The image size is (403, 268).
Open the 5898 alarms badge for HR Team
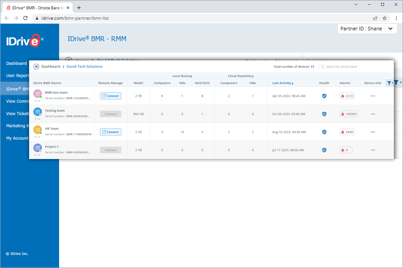[347, 132]
